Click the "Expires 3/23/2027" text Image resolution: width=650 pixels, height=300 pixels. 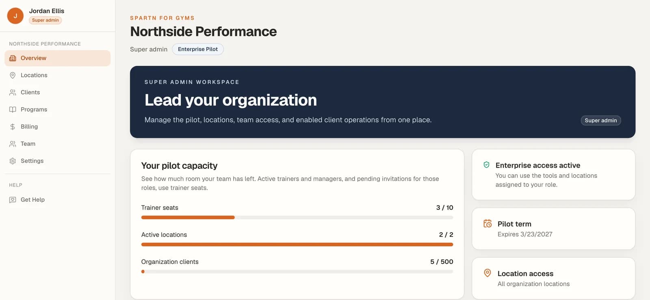tap(525, 234)
